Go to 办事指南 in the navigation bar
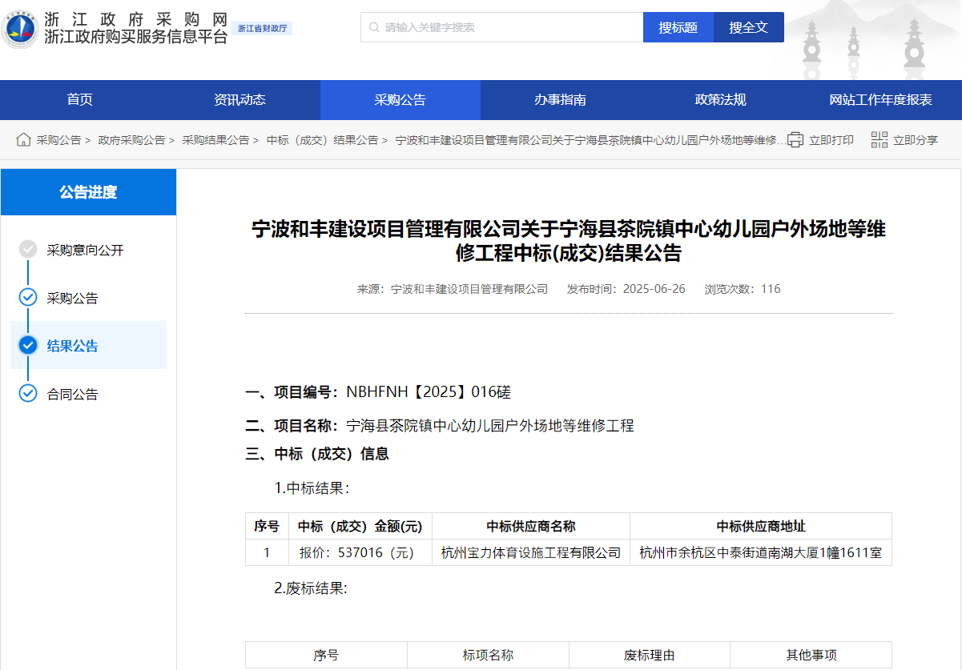This screenshot has width=962, height=670. [560, 100]
